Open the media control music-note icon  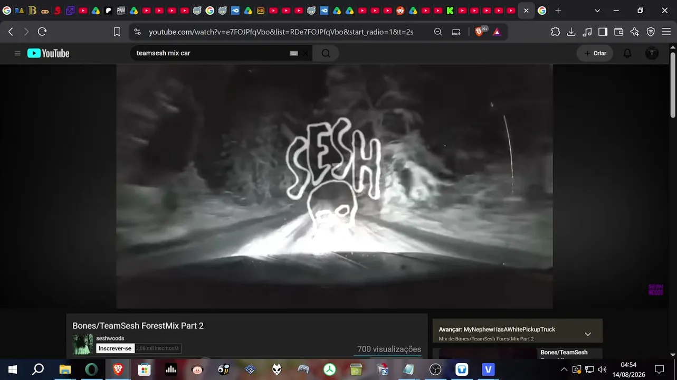(587, 32)
